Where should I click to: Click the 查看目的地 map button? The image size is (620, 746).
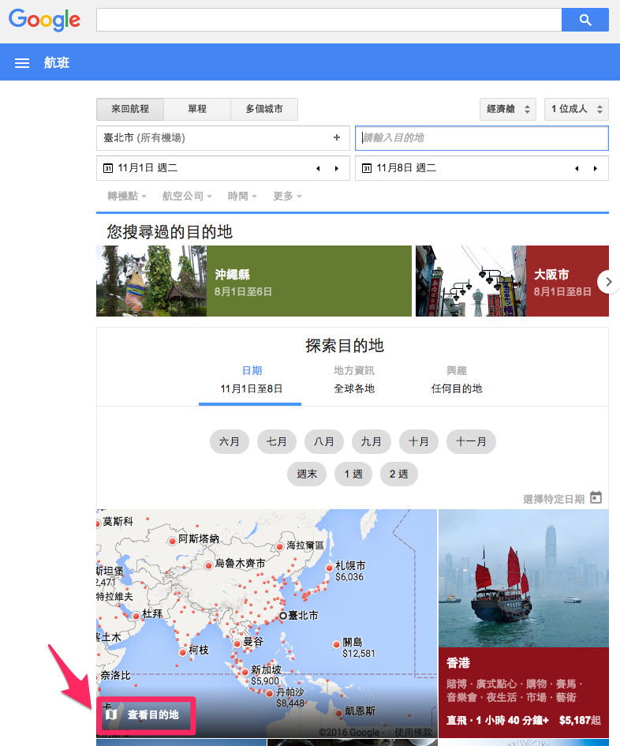point(145,715)
